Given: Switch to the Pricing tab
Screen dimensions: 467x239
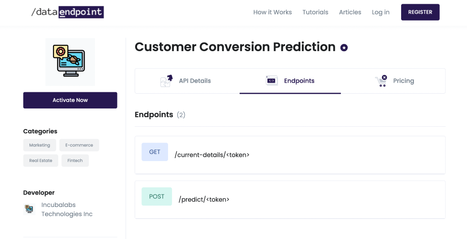Looking at the screenshot, I should tap(393, 81).
